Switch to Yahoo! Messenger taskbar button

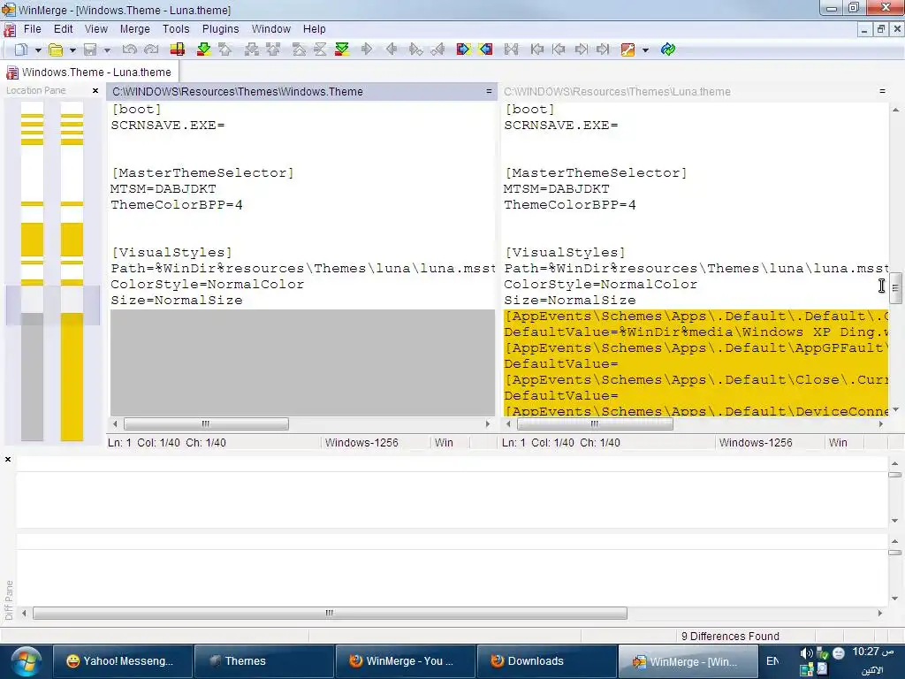coord(122,661)
